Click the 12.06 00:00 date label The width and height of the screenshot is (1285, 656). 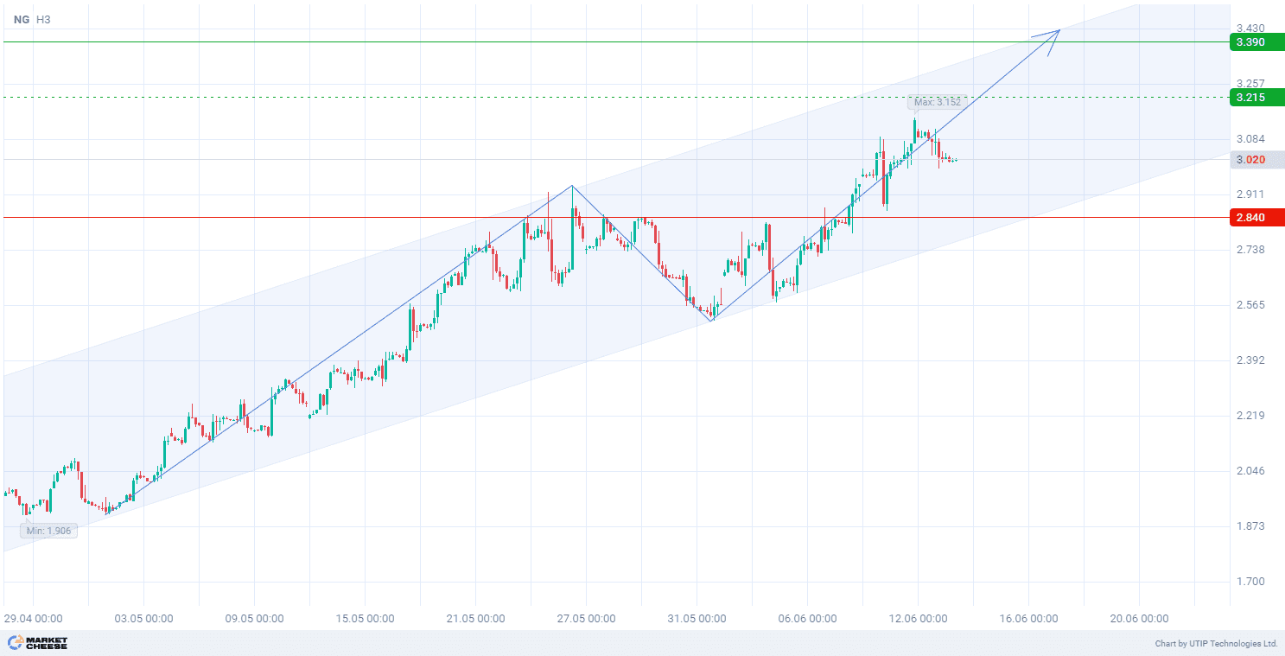click(x=918, y=619)
